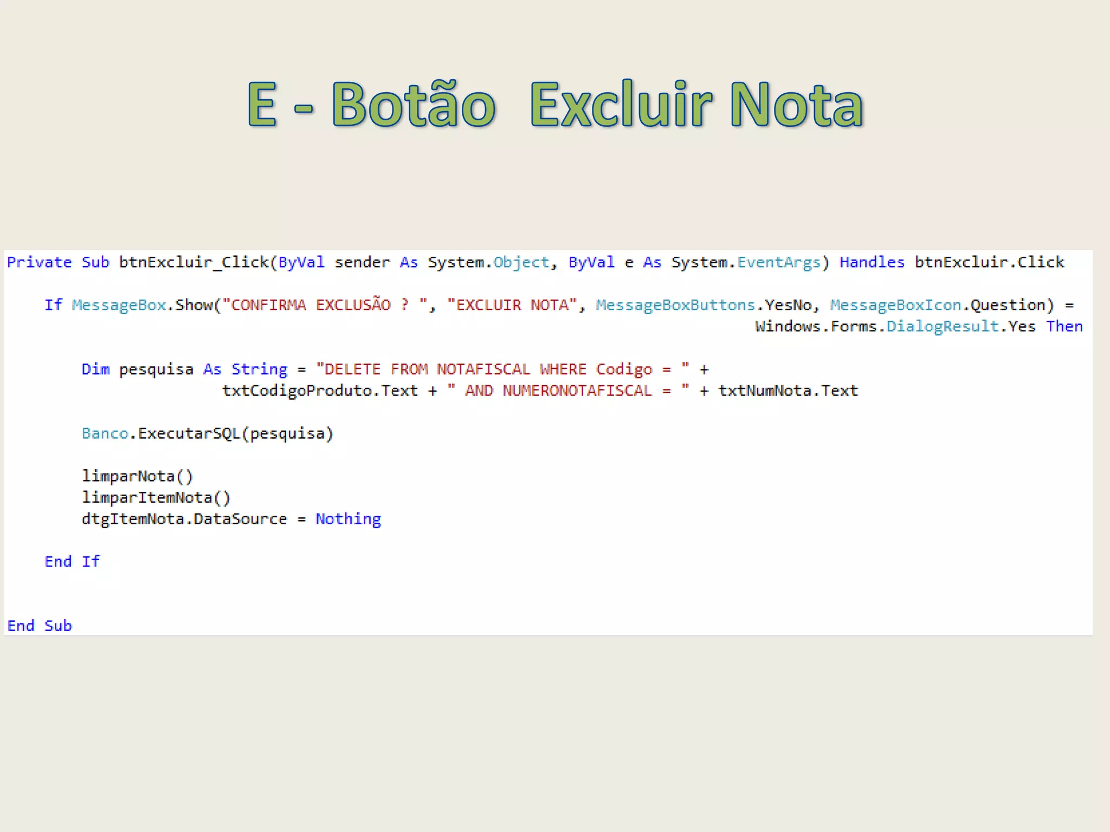Image resolution: width=1110 pixels, height=832 pixels.
Task: Click 'txtNumNota.Text' in code
Action: tap(788, 391)
